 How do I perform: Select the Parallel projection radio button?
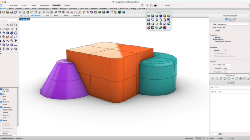(x=214, y=37)
